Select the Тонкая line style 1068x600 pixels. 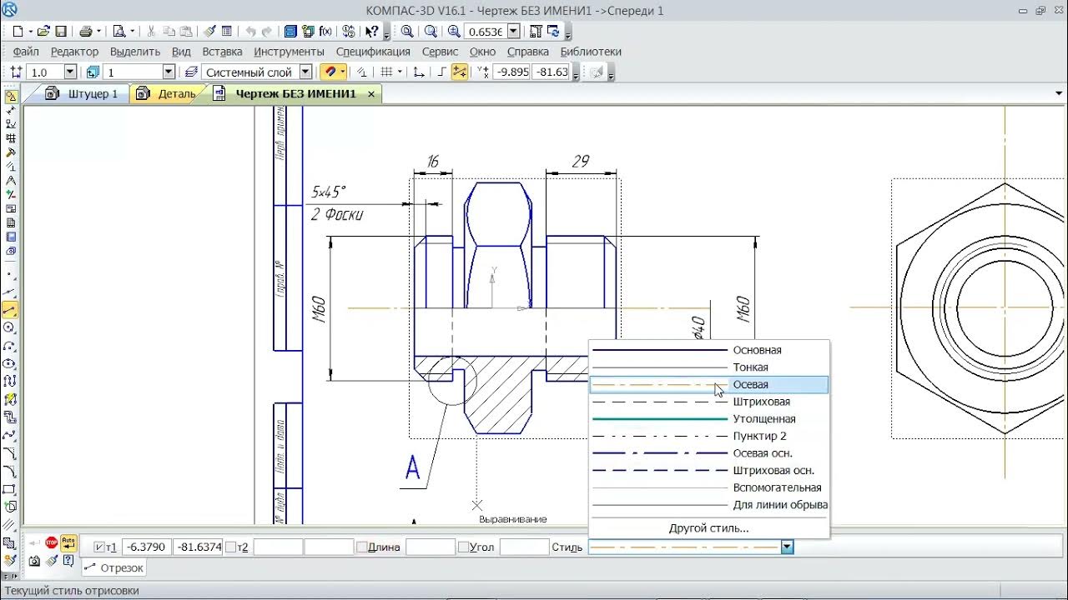[x=708, y=367]
